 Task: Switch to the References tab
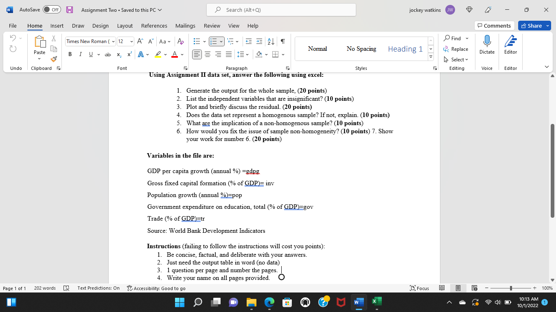pos(154,26)
